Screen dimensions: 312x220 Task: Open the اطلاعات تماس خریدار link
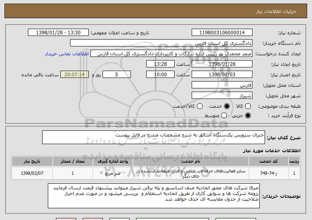67,54
